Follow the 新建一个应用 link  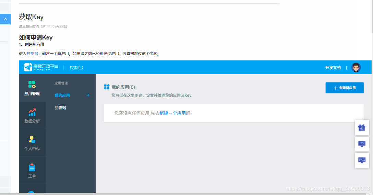tap(172, 113)
